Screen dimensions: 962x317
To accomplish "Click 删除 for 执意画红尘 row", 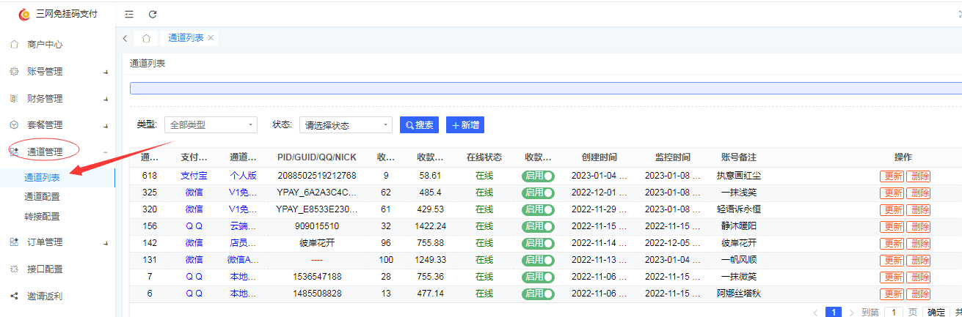I will 919,176.
